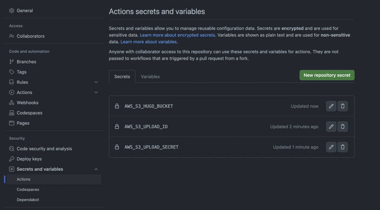Click the General settings gear icon

coord(12,11)
